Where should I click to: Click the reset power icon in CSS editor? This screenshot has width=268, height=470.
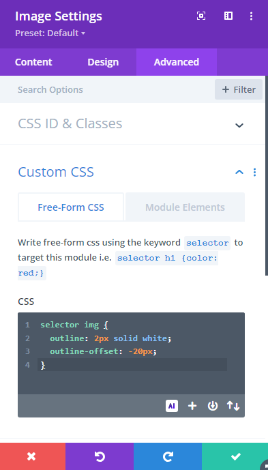(x=213, y=406)
